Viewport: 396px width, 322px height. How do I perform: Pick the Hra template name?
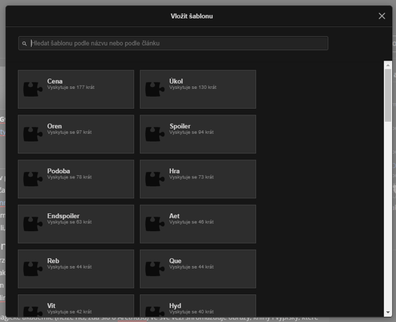click(x=174, y=171)
